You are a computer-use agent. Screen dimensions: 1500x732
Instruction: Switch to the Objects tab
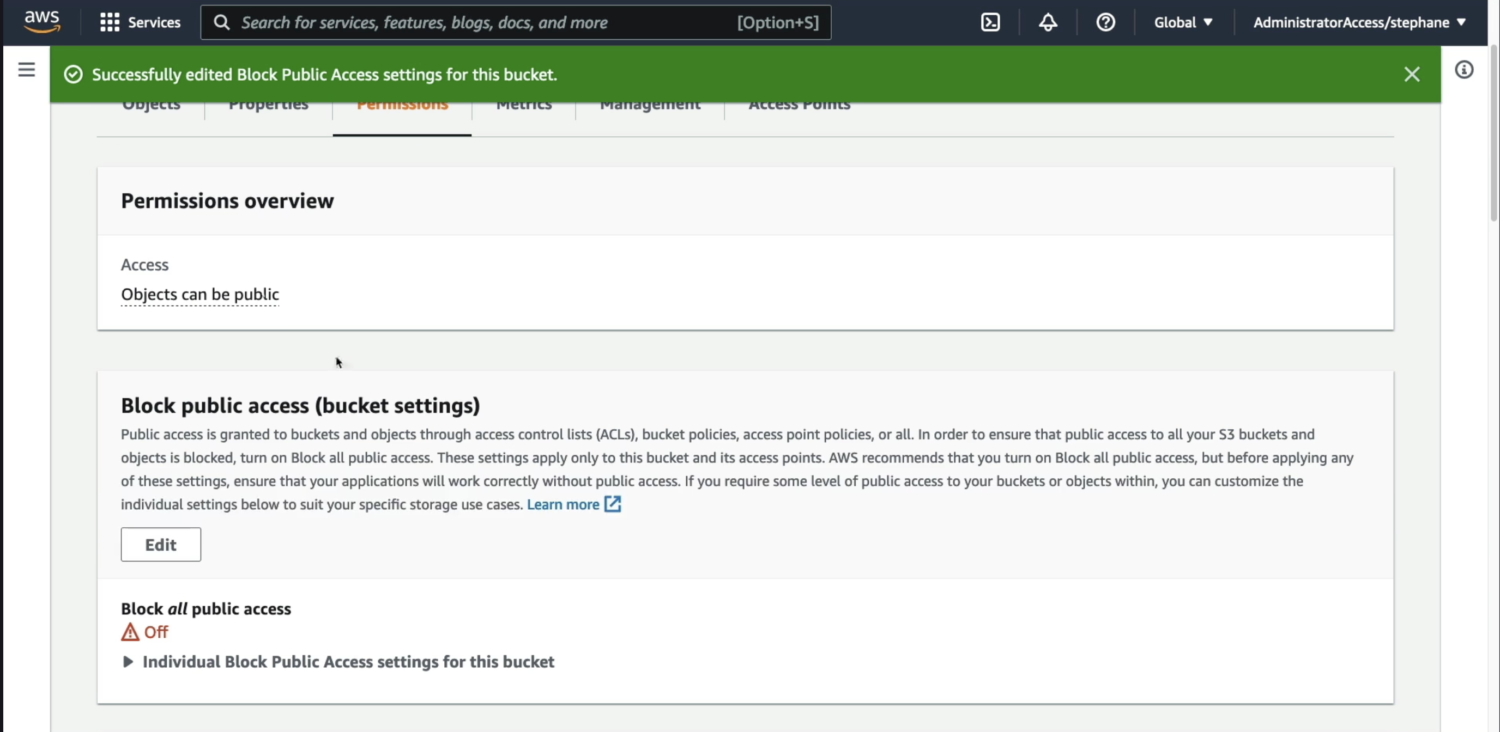[152, 107]
